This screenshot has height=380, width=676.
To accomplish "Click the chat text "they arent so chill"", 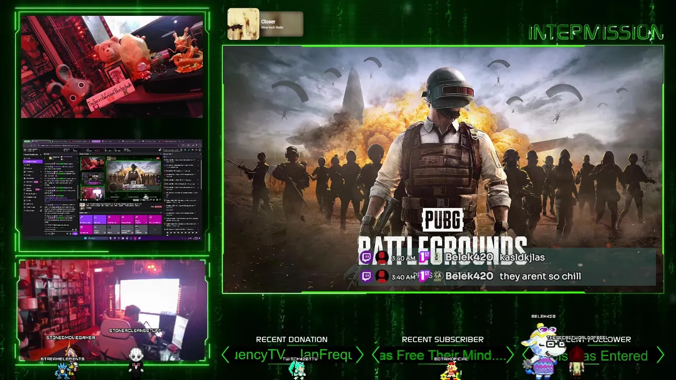I will click(540, 276).
